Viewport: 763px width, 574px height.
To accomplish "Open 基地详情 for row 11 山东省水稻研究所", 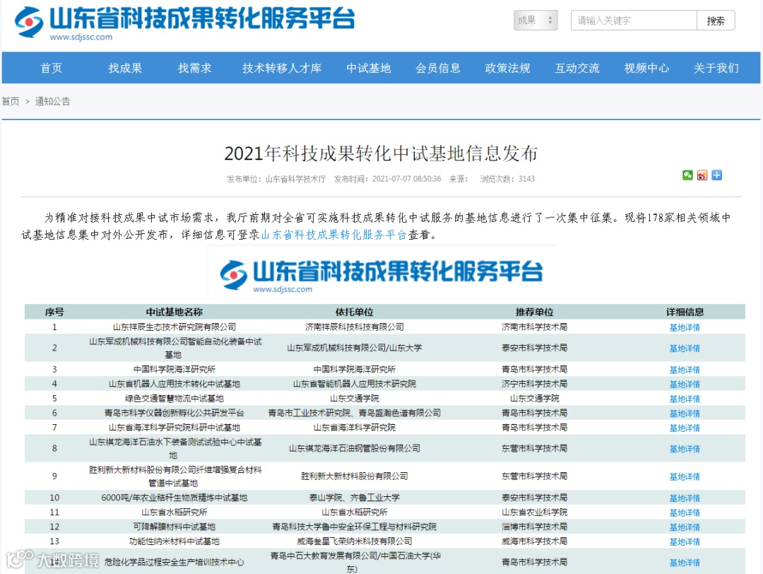I will (x=685, y=513).
